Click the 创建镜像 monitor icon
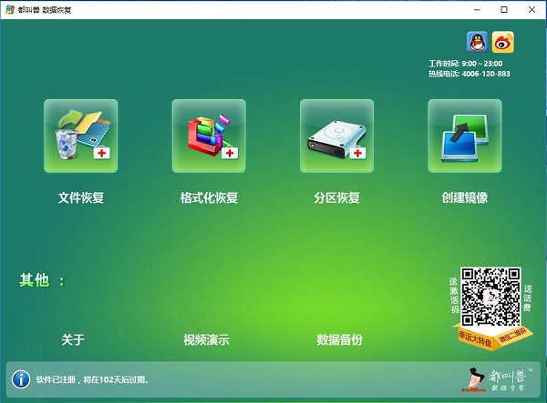 click(x=464, y=136)
